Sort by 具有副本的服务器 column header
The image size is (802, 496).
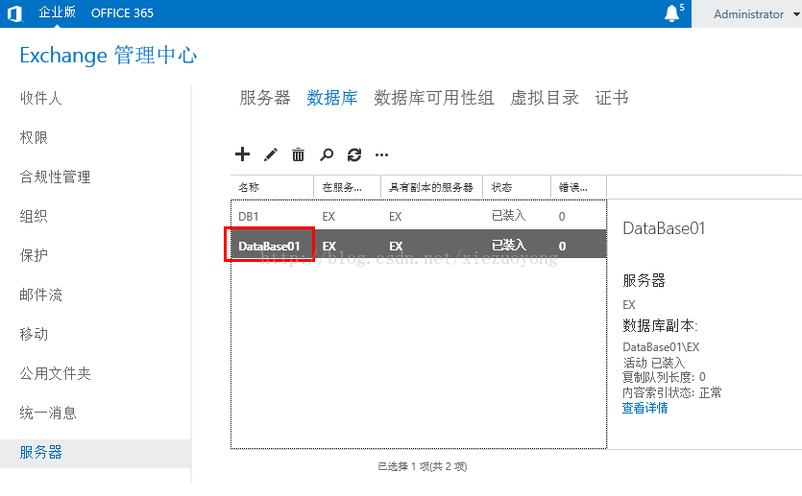point(431,187)
